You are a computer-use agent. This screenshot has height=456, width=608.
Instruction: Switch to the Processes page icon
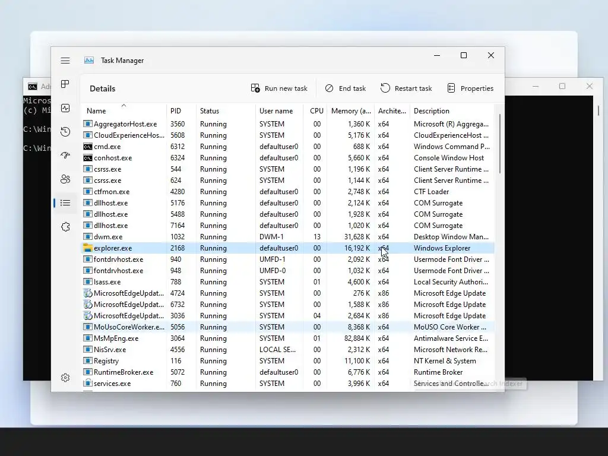(65, 84)
